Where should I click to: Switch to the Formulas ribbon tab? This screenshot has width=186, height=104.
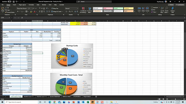pos(31,5)
